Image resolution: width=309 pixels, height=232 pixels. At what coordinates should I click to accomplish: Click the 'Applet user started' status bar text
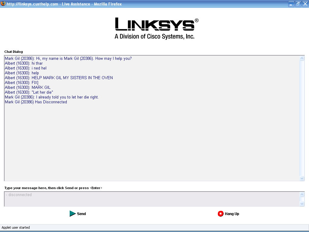point(16,227)
